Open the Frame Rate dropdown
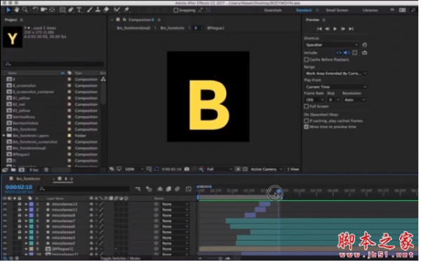Screen dimensions: 421x262 [x=314, y=100]
